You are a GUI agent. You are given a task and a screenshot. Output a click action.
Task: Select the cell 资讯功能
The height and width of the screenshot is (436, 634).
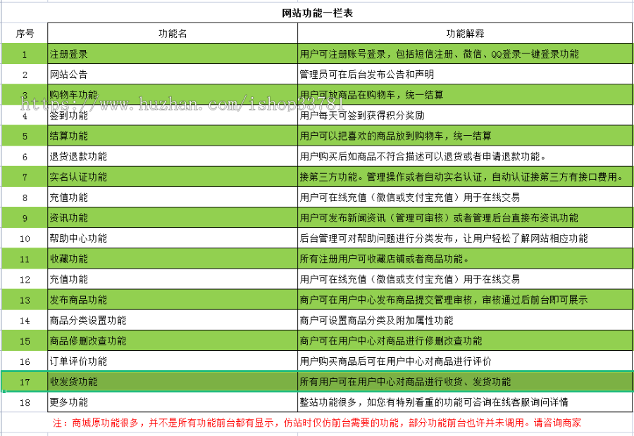pyautogui.click(x=173, y=218)
